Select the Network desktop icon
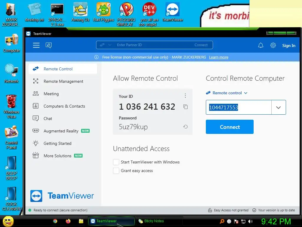 12,73
